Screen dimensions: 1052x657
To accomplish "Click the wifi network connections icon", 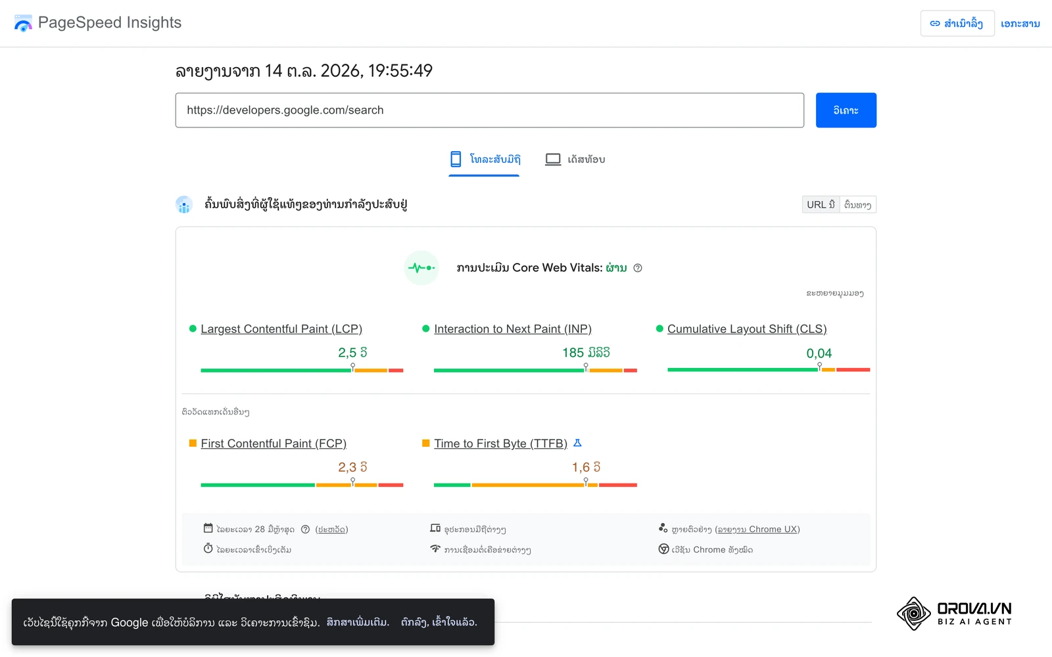I will (435, 549).
